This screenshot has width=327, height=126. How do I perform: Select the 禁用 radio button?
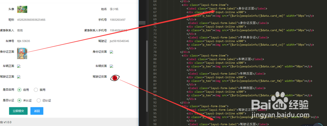pyautogui.click(x=36, y=90)
